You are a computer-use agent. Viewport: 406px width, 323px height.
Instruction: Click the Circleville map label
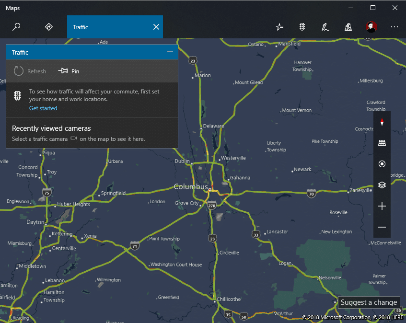[229, 253]
